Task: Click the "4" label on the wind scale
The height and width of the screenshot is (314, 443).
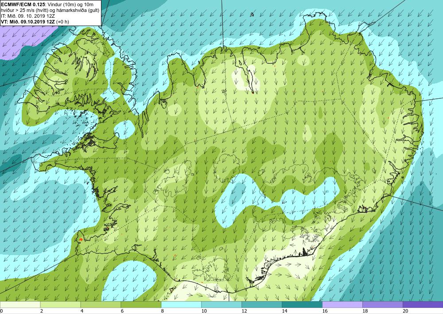Action: [82, 311]
